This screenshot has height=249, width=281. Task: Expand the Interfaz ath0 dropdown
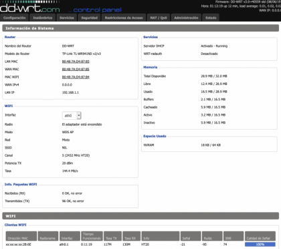click(x=72, y=116)
